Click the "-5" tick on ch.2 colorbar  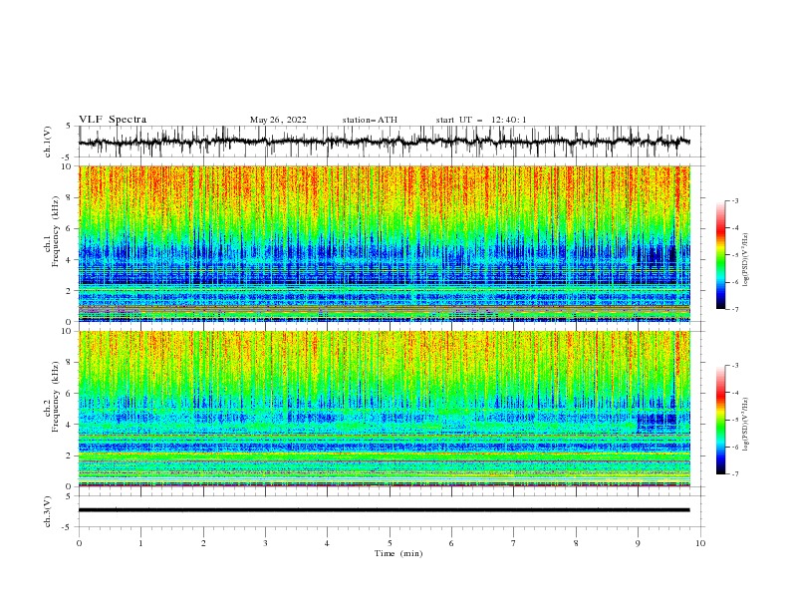point(734,420)
